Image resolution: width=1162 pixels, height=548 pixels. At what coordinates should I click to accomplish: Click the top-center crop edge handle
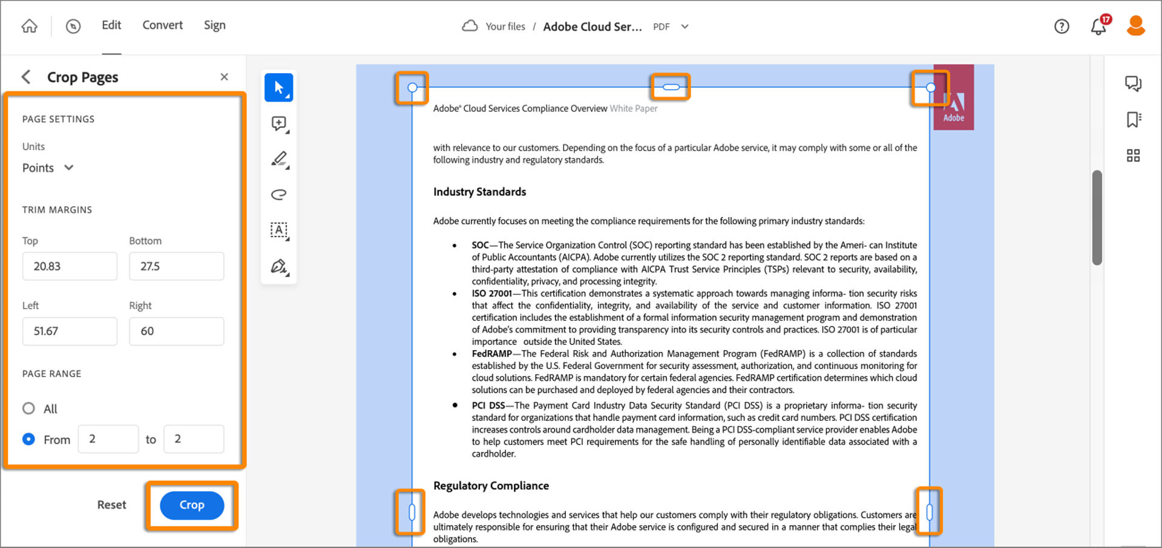pos(671,87)
